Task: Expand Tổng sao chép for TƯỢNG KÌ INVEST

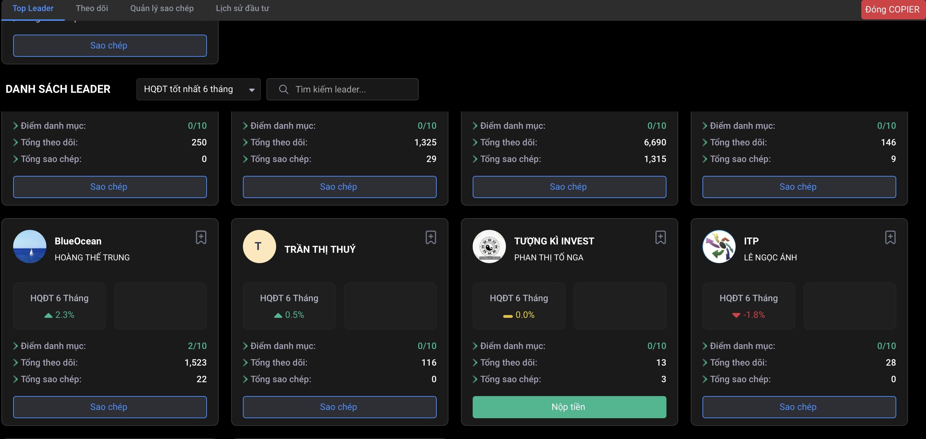Action: tap(475, 379)
